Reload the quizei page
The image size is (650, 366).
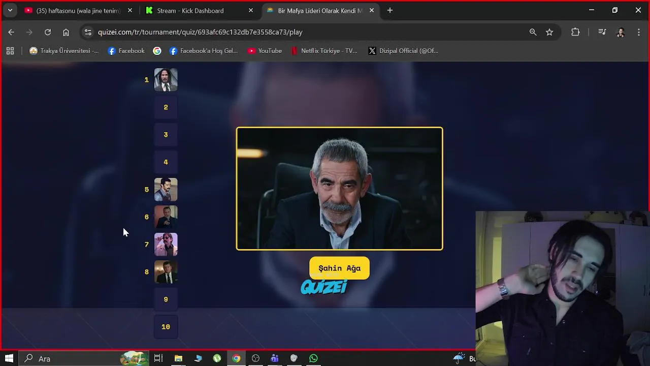point(48,32)
